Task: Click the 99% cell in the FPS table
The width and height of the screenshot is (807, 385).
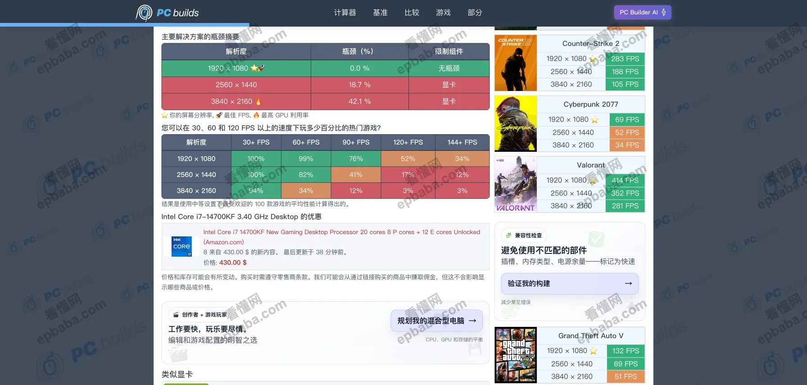Action: 306,159
